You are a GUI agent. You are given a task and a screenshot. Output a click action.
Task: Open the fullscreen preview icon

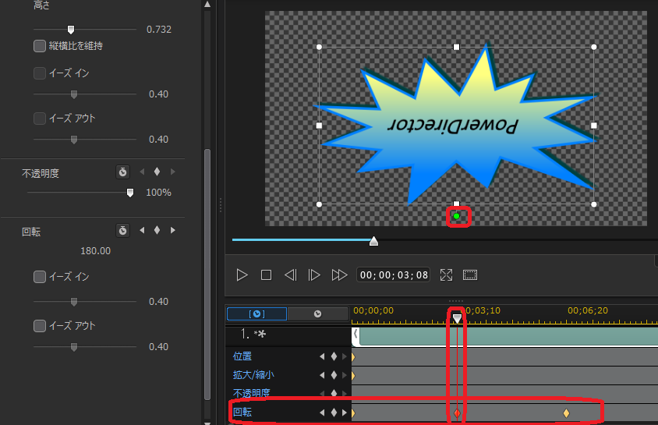coord(447,275)
